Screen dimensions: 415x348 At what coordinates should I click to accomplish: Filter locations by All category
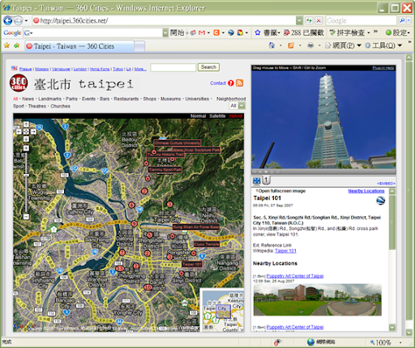pyautogui.click(x=15, y=99)
